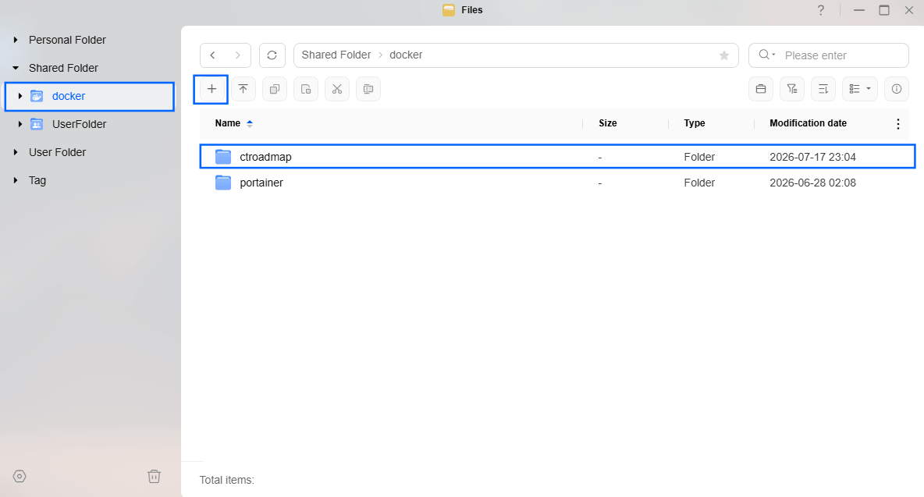Open the settings hexagon icon
The image size is (924, 497).
tap(20, 476)
